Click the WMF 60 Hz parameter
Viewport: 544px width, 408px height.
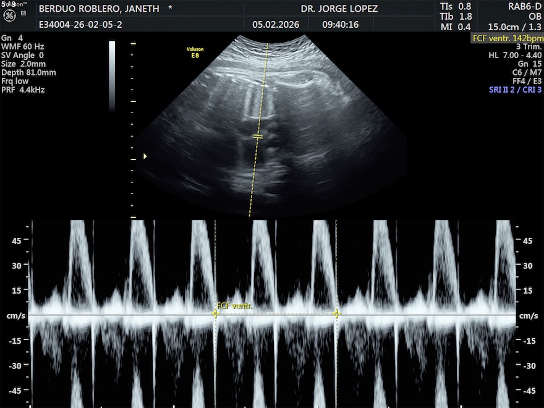(22, 46)
